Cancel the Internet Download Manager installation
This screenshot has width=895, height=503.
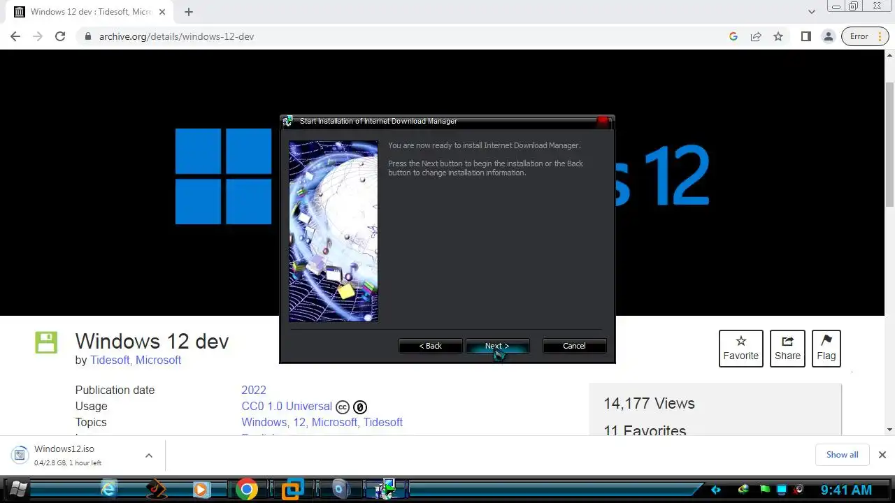574,346
